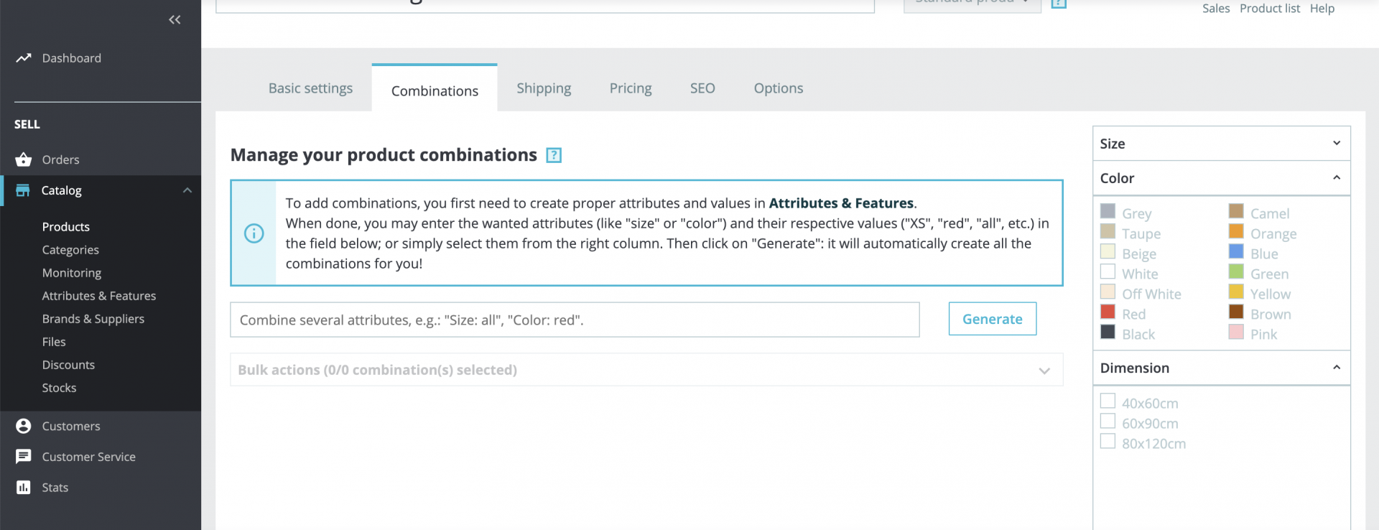Check the 60x90cm dimension checkbox
Image resolution: width=1379 pixels, height=530 pixels.
click(1108, 421)
